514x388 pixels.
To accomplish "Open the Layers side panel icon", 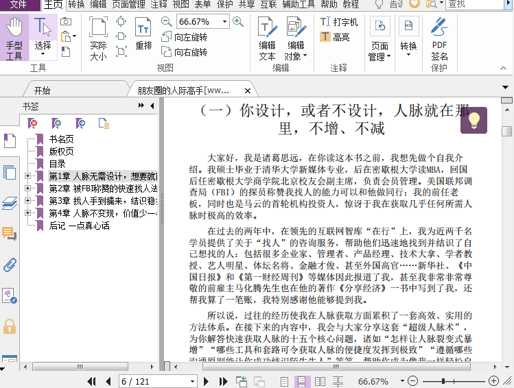I will [x=10, y=203].
